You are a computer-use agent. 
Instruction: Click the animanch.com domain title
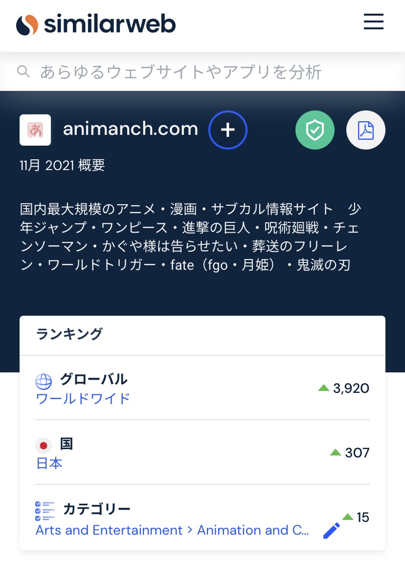pos(131,129)
